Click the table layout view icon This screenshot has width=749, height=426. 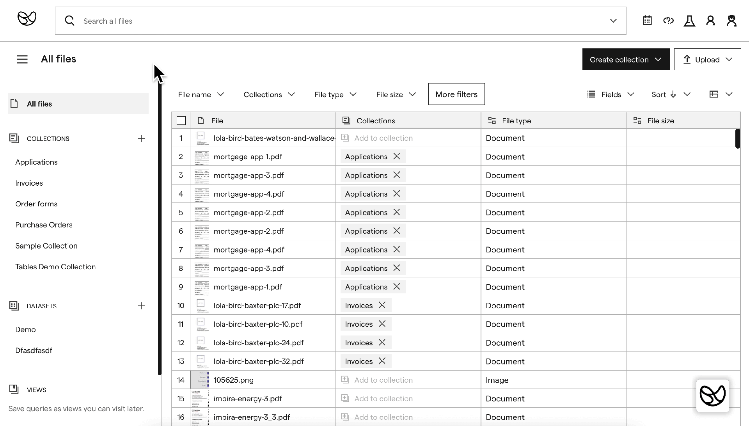714,94
